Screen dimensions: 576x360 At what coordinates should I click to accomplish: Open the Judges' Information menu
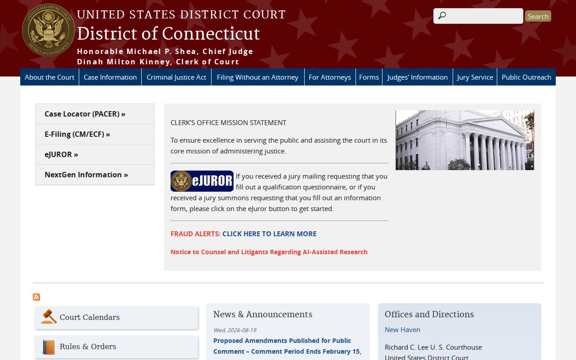point(418,77)
